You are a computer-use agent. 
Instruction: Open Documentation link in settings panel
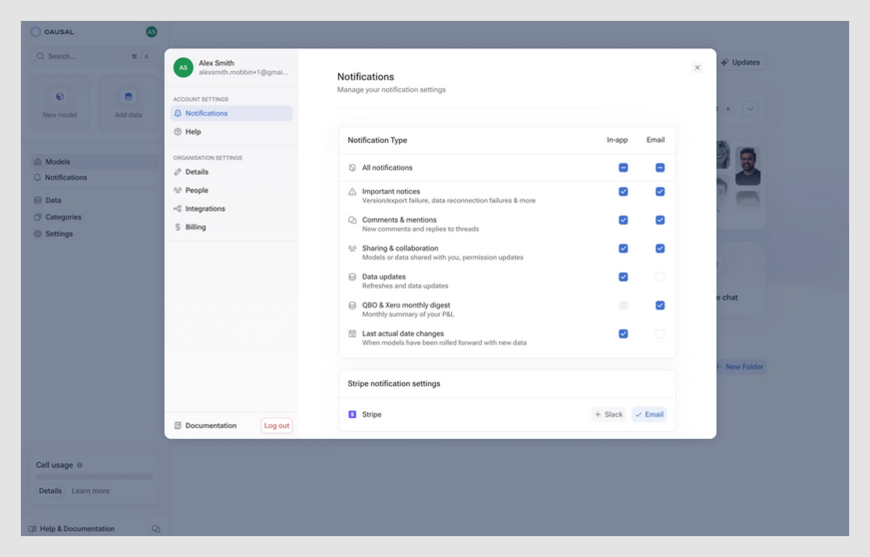tap(211, 426)
